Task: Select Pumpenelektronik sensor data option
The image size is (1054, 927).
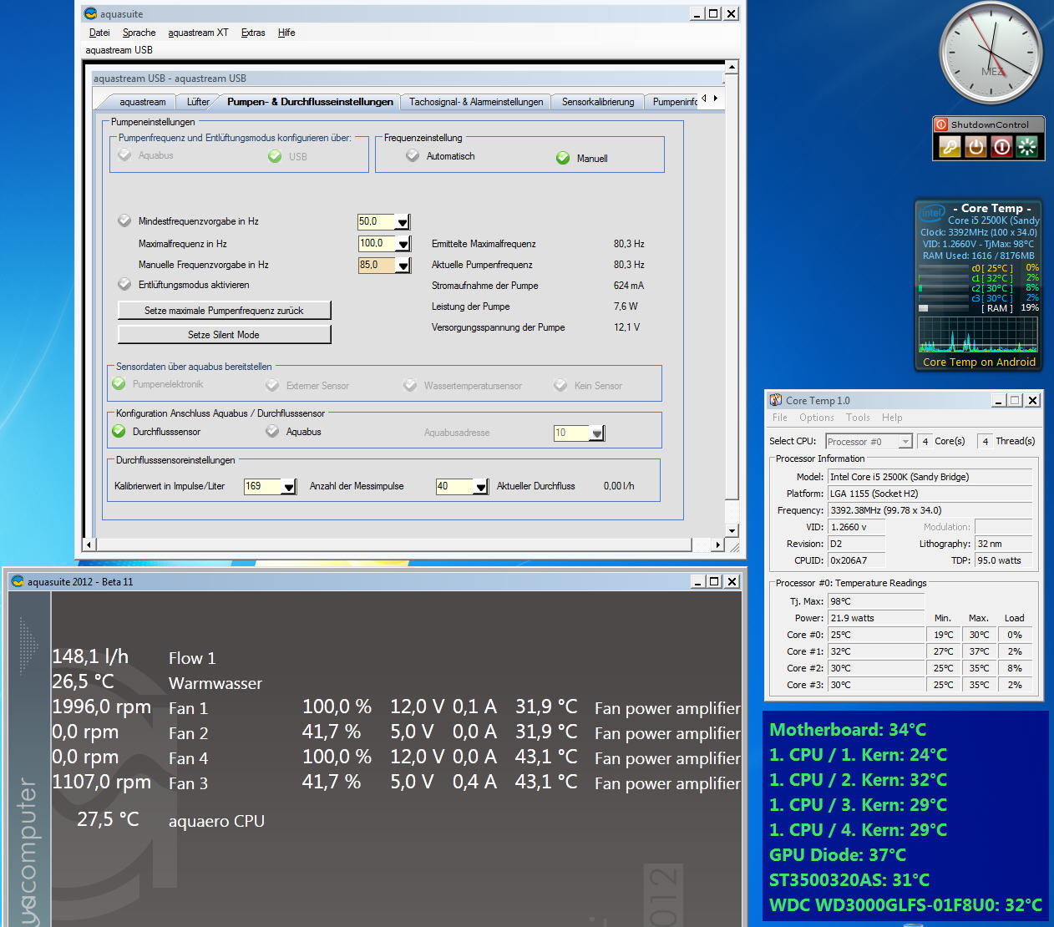Action: pyautogui.click(x=119, y=383)
